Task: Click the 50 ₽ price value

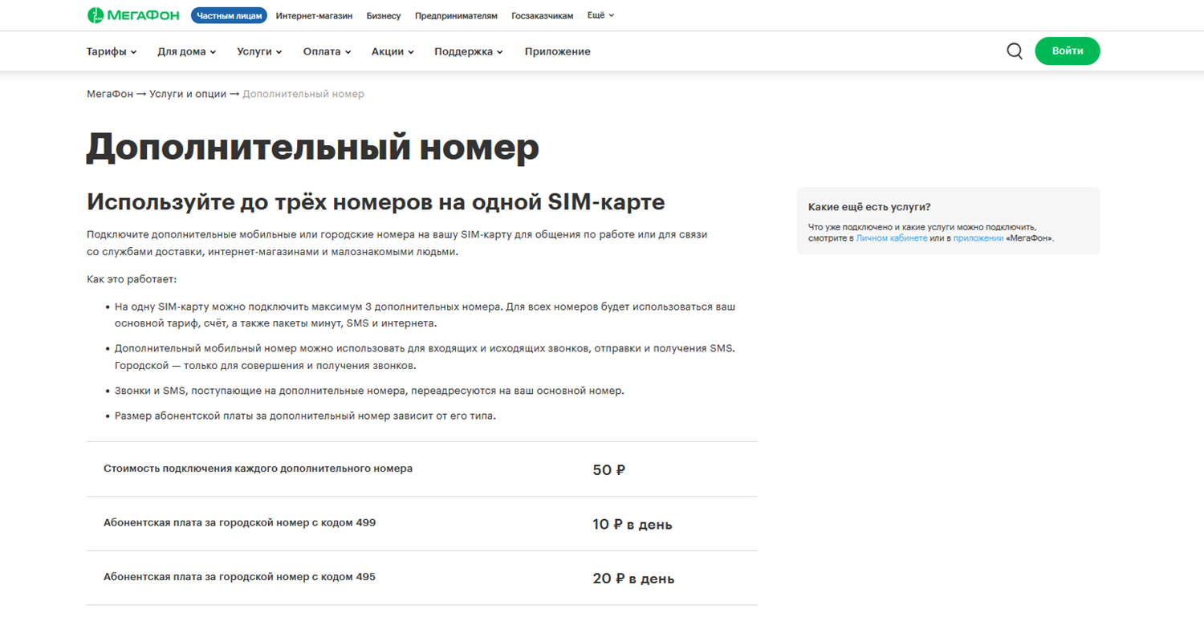Action: click(x=609, y=470)
